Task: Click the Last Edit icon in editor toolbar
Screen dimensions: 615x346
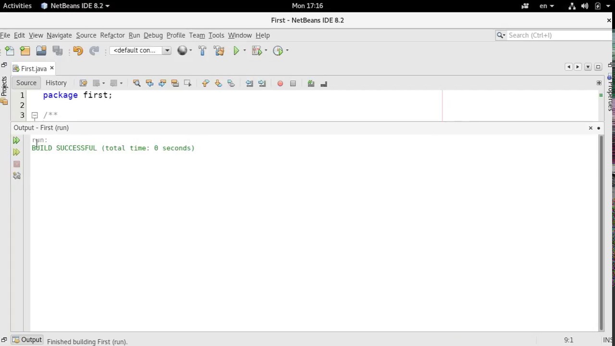Action: pyautogui.click(x=83, y=83)
